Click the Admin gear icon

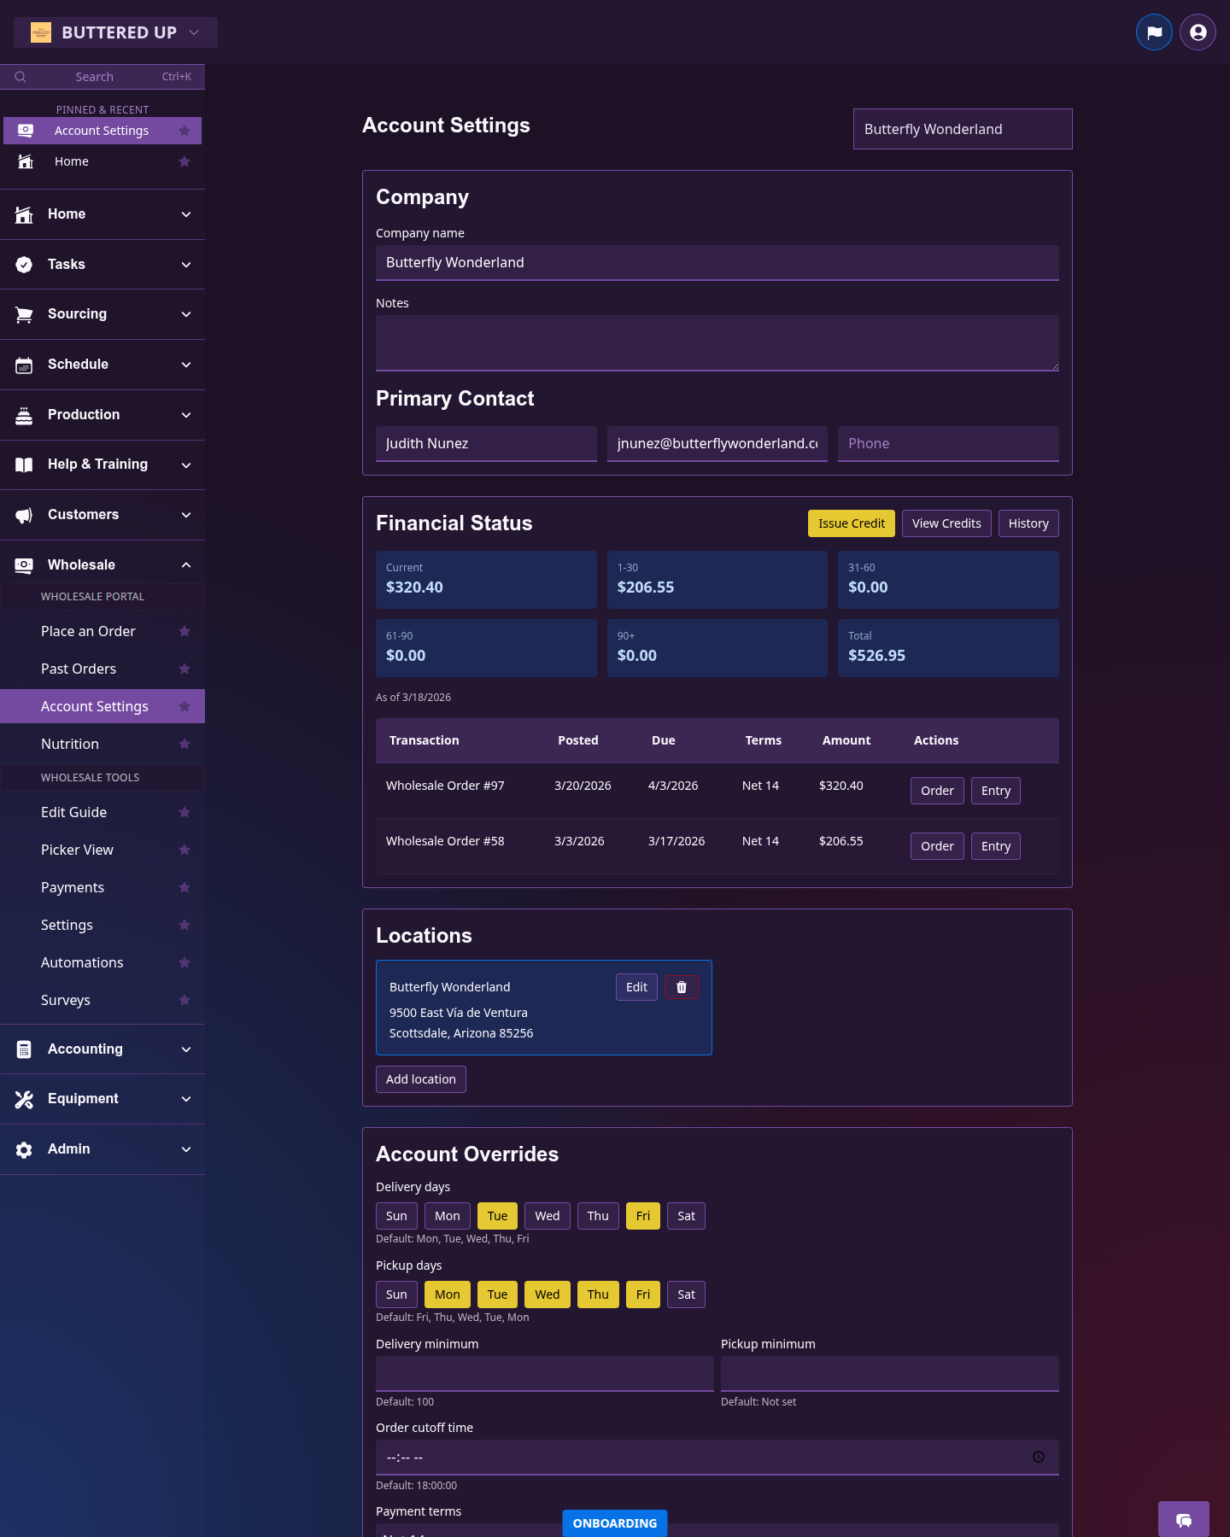point(24,1149)
